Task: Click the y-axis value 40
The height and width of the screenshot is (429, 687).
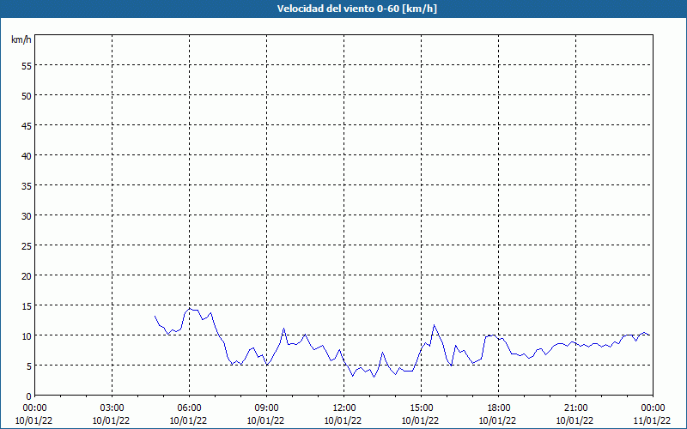Action: [27, 156]
